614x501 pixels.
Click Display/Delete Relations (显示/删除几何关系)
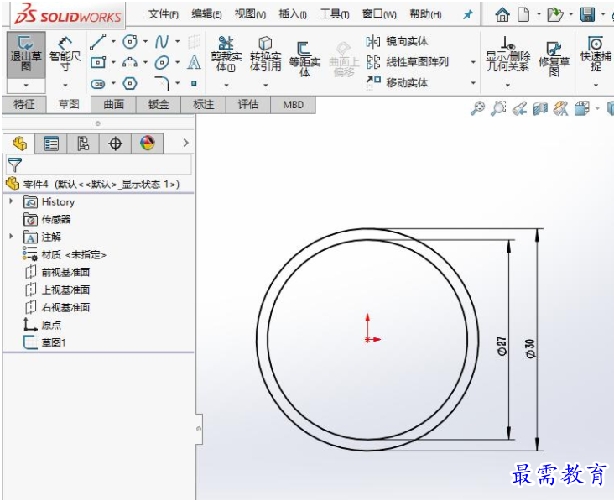click(507, 55)
